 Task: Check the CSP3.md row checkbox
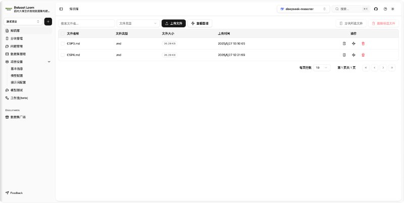coord(63,43)
